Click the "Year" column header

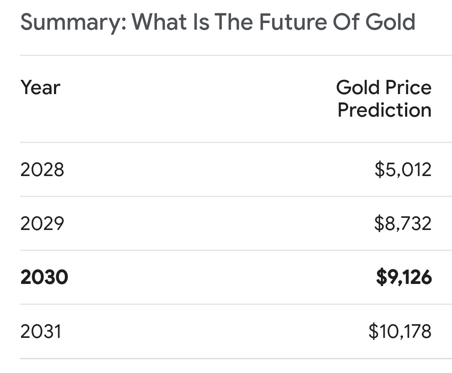[x=40, y=88]
